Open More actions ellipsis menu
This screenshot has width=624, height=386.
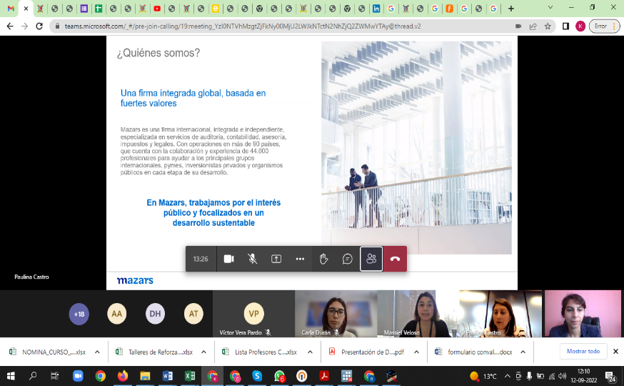click(x=300, y=259)
